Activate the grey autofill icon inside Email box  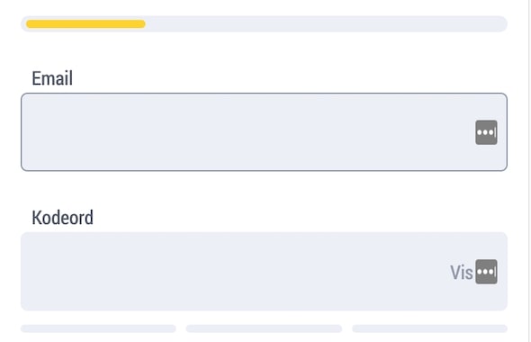click(x=486, y=132)
